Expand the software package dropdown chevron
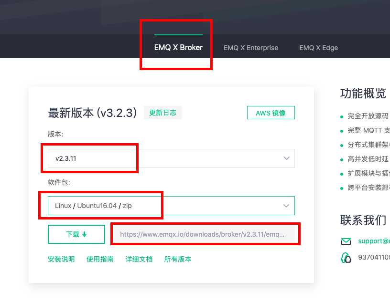 [286, 206]
